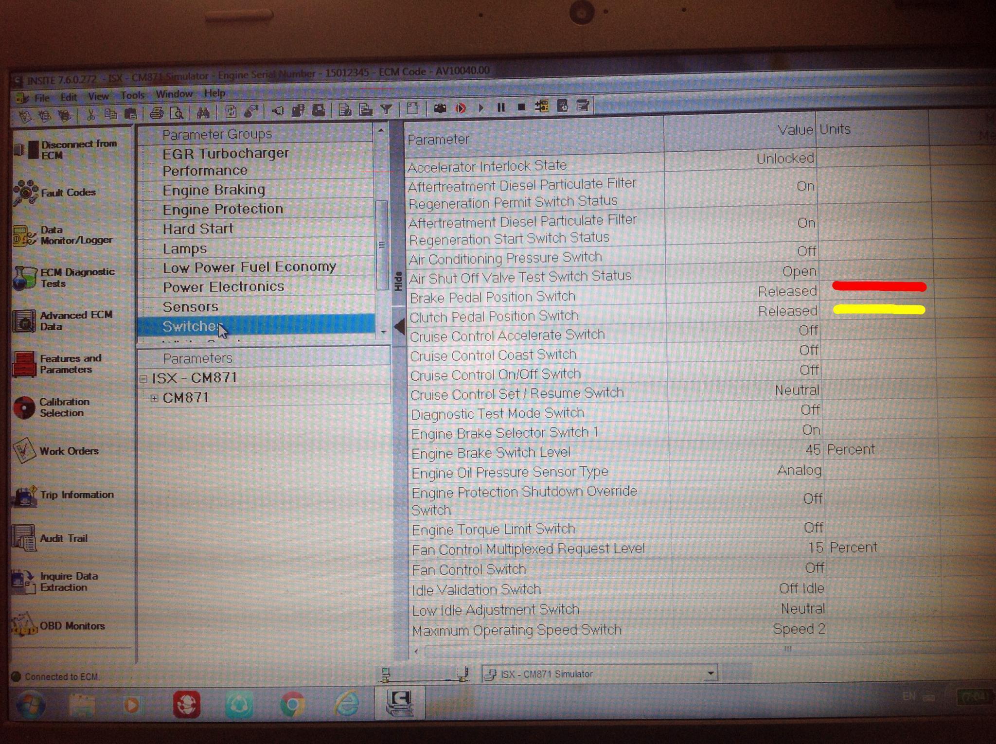Open the Tools menu
996x744 pixels.
tap(132, 95)
